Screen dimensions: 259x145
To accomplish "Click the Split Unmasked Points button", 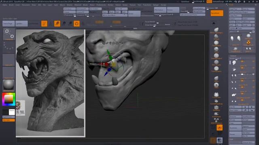I will [x=193, y=14].
